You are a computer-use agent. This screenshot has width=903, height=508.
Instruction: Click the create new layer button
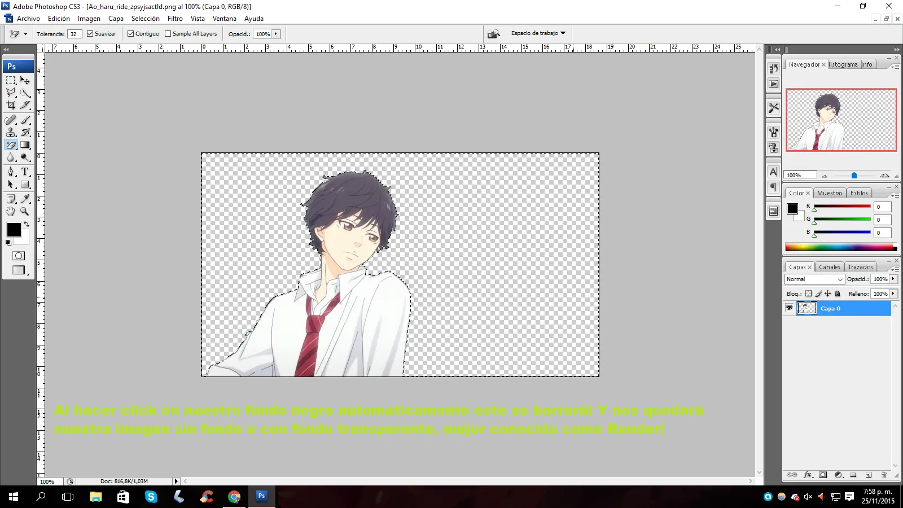pos(869,475)
